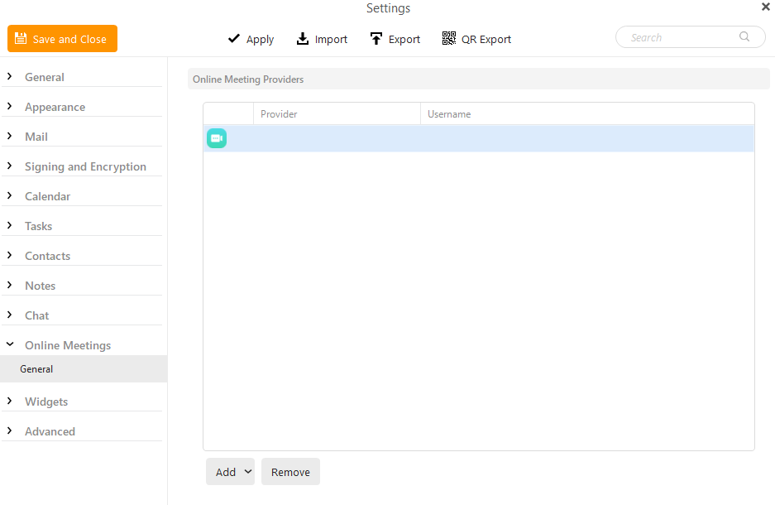This screenshot has width=775, height=505.
Task: Click the Apply checkmark icon
Action: coord(234,39)
